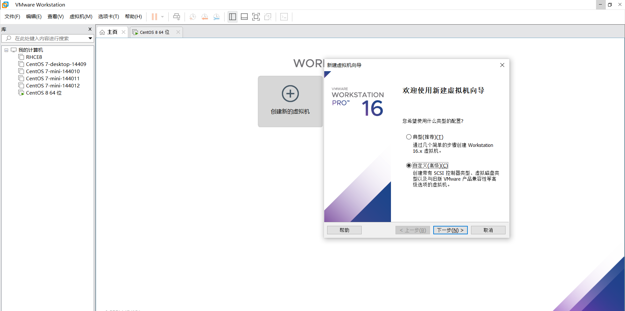625x311 pixels.
Task: Select CentOS 7-mini-144010 in library
Action: pos(53,71)
